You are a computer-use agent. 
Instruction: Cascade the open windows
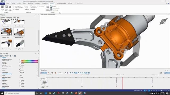coord(53,6)
